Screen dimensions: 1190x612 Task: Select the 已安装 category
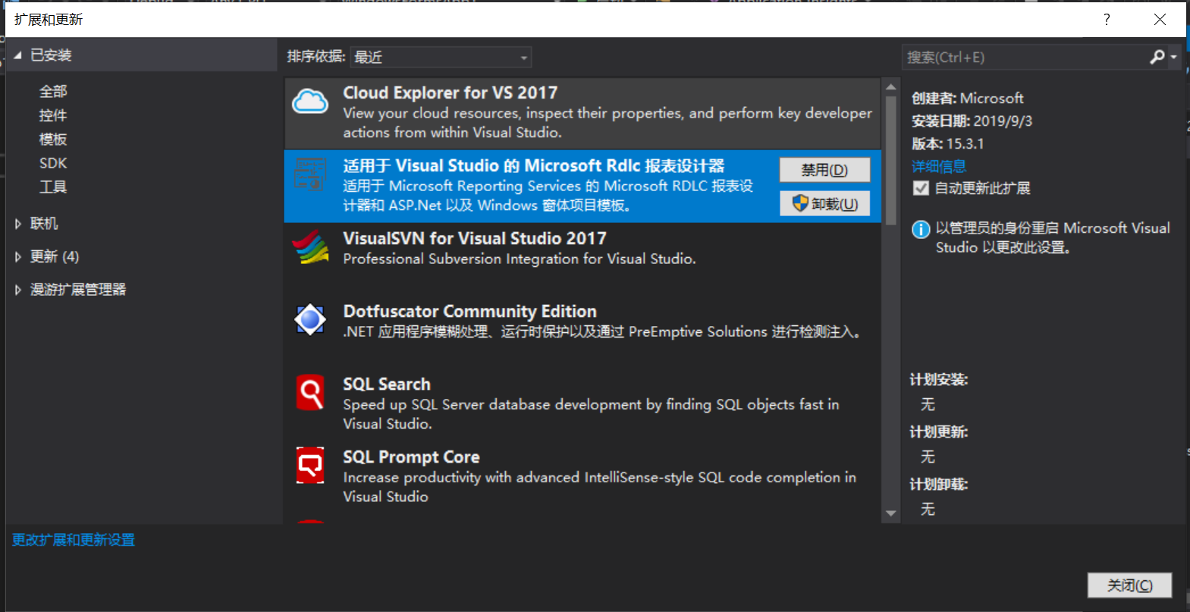pyautogui.click(x=53, y=54)
